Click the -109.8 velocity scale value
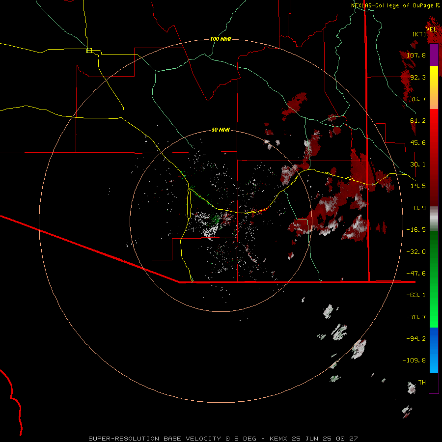 414,360
